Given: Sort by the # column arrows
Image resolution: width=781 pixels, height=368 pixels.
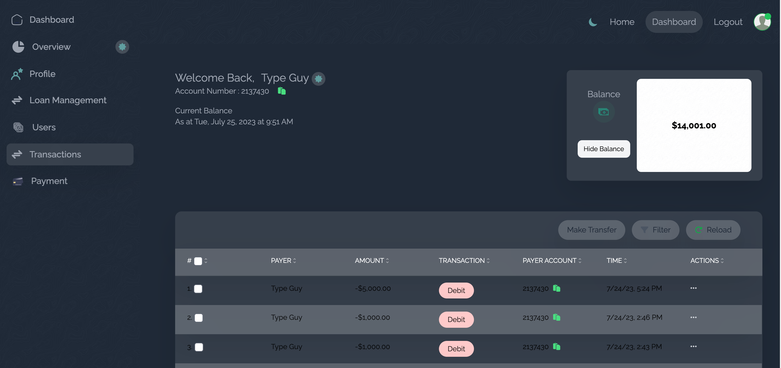Looking at the screenshot, I should pyautogui.click(x=206, y=261).
